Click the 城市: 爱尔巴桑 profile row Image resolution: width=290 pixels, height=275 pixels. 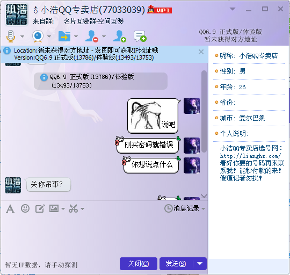click(x=249, y=118)
